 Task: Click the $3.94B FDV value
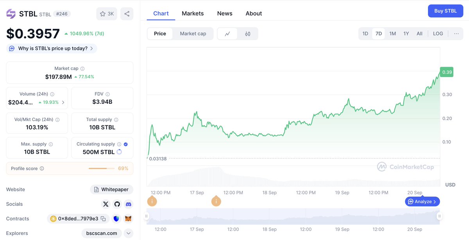102,102
